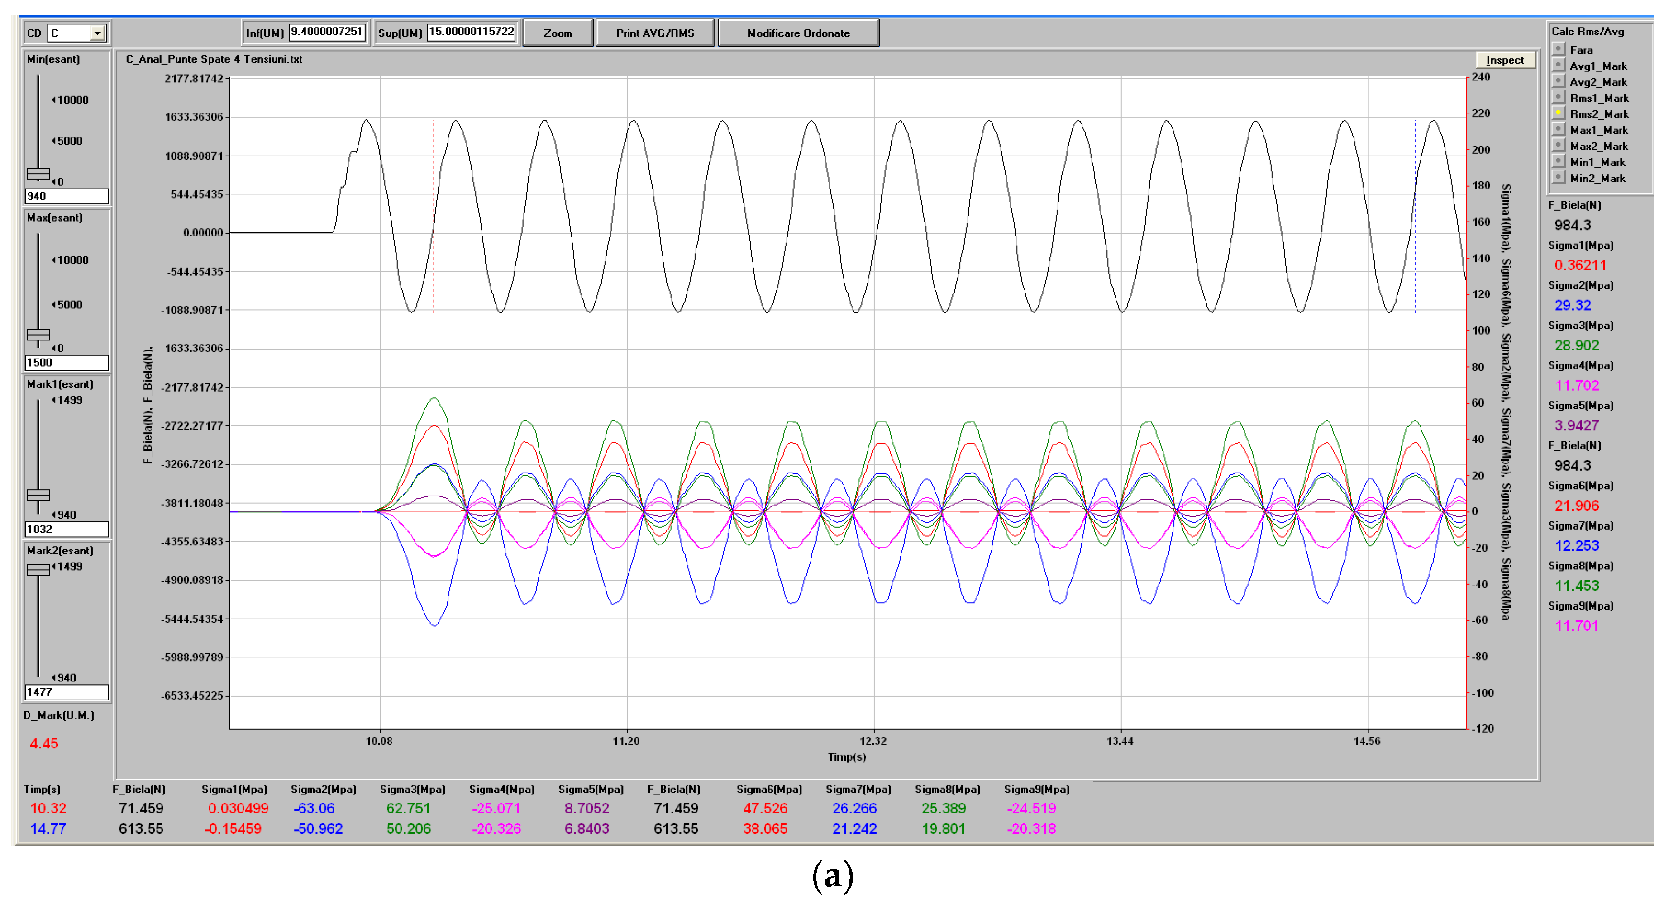Select the Fara radio option

point(1559,49)
